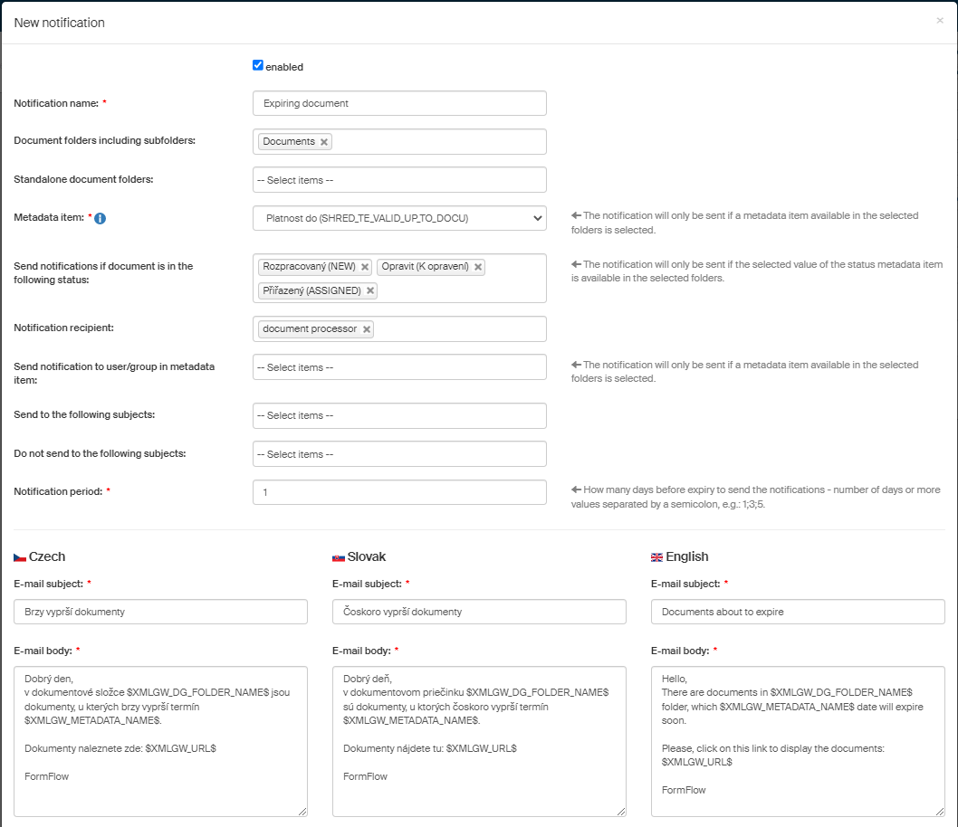Image resolution: width=958 pixels, height=827 pixels.
Task: Remove the Opravit (K opravení) status tag
Action: 478,267
